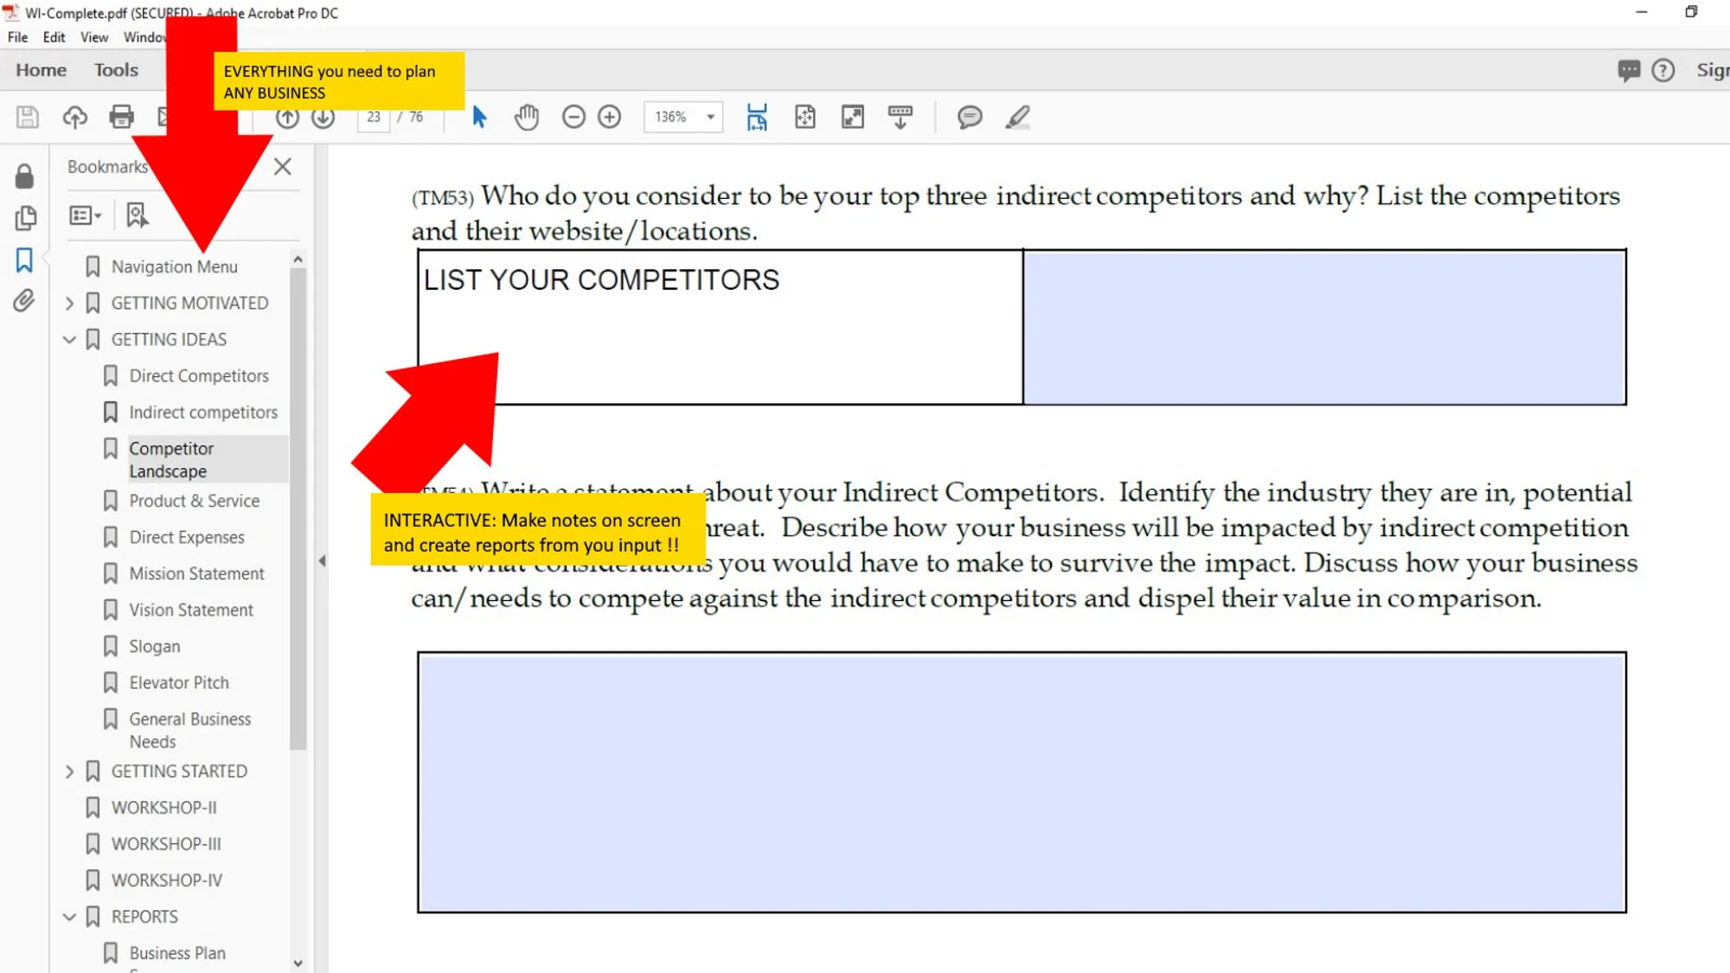Open the Page Thumbnails panel icon
This screenshot has height=973, width=1730.
(x=25, y=218)
